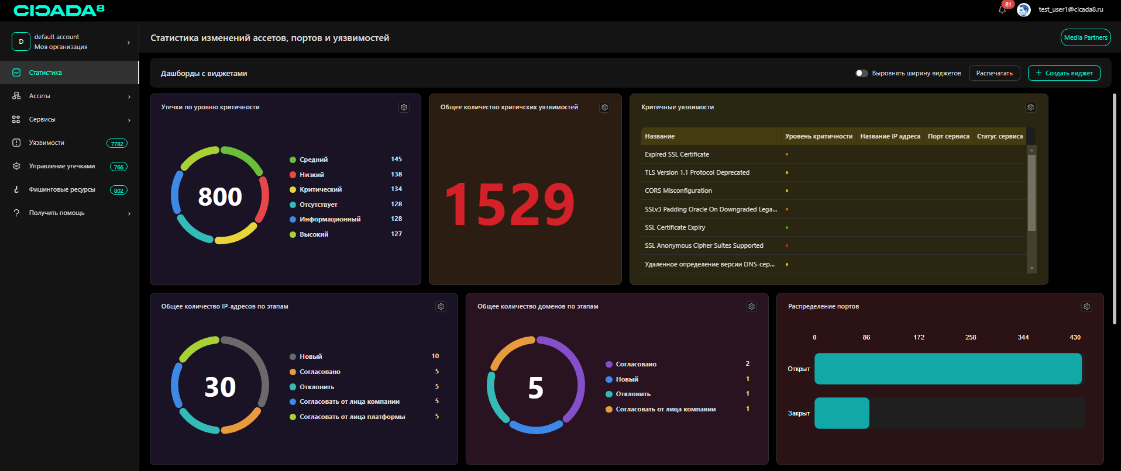This screenshot has height=471, width=1121.
Task: Click the Статистика chart icon in sidebar
Action: click(x=16, y=72)
